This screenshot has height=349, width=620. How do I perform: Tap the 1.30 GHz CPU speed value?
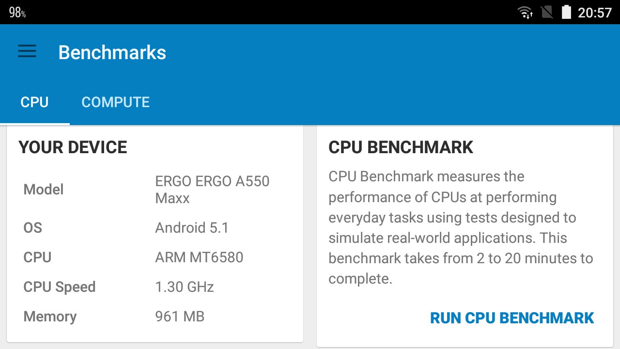point(185,287)
